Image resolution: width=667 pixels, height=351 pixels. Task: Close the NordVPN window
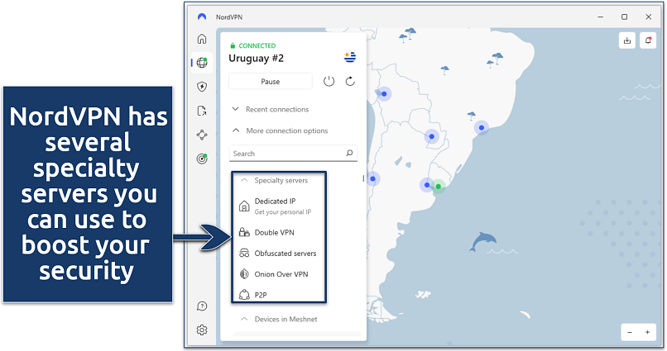point(648,17)
